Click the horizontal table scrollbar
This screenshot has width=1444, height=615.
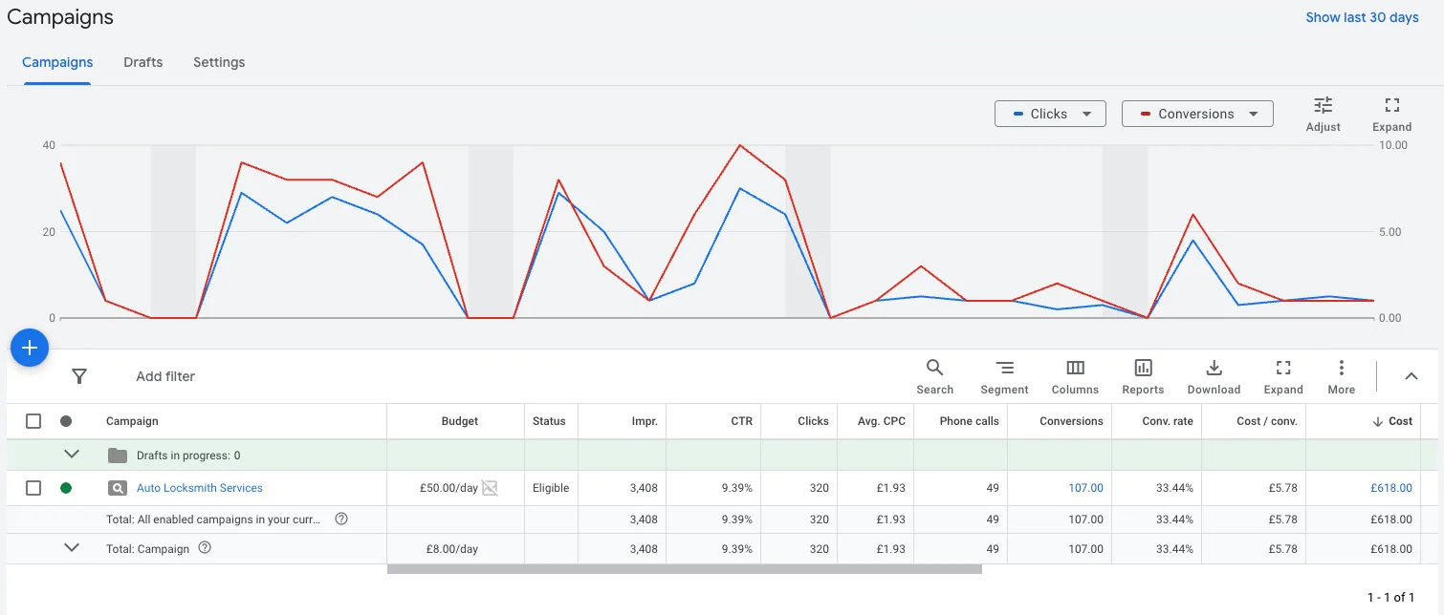[x=685, y=569]
